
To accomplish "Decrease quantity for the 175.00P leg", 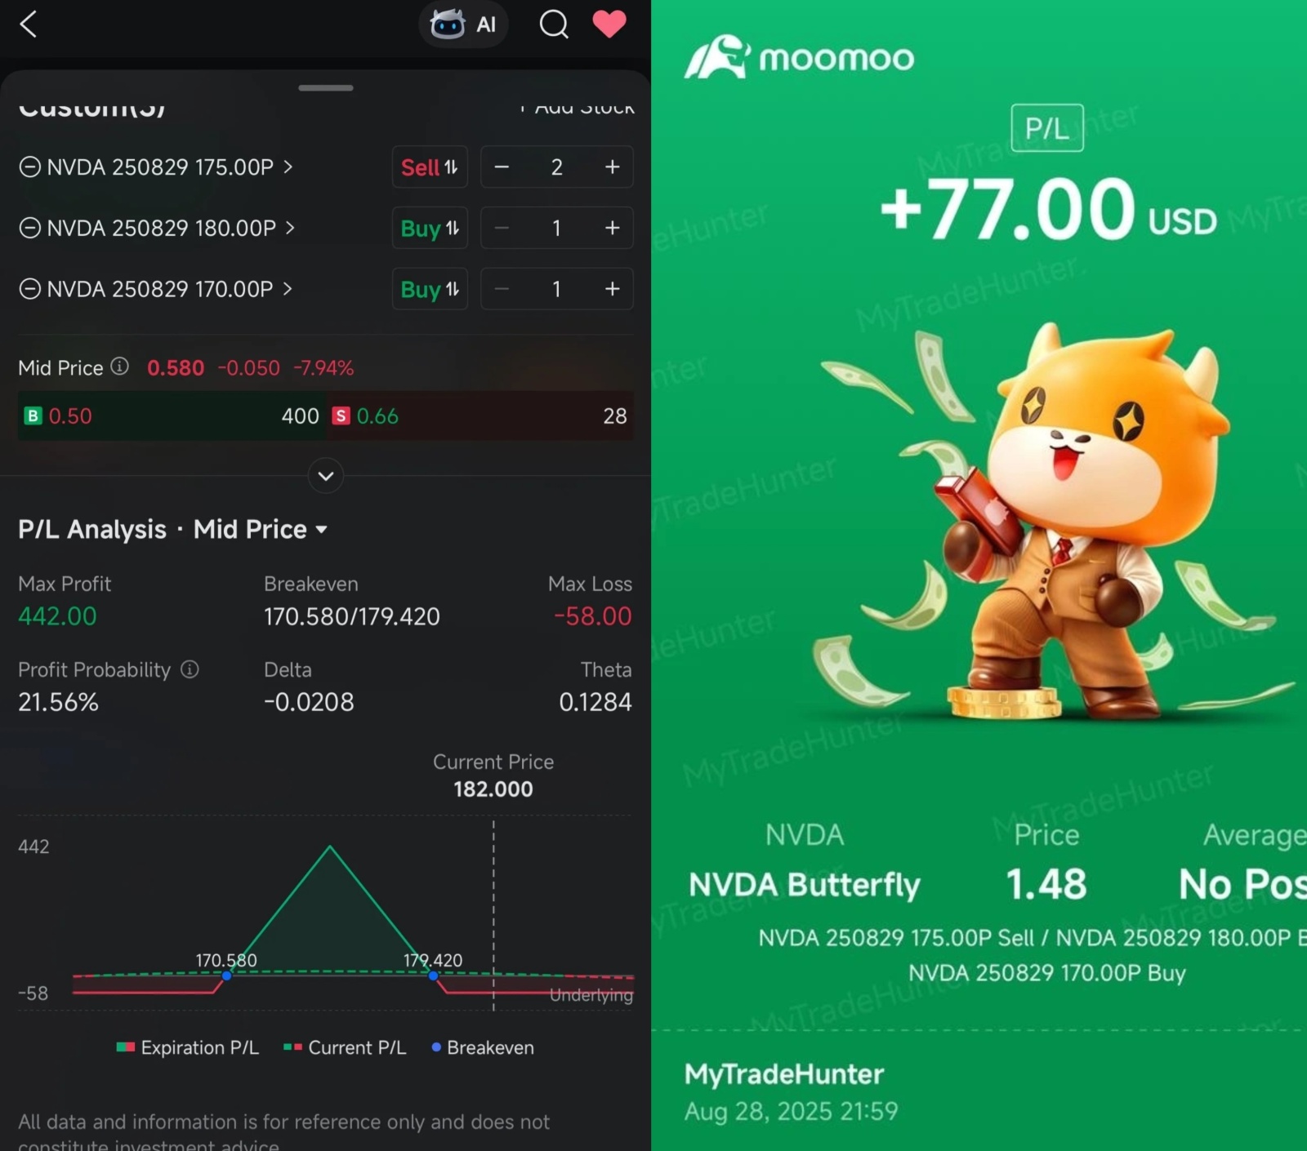I will tap(502, 167).
